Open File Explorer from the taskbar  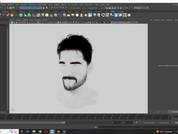34,131
